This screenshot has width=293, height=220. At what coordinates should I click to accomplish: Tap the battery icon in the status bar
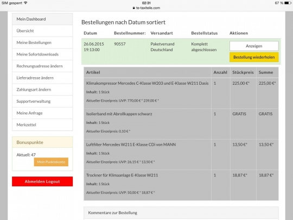point(288,3)
